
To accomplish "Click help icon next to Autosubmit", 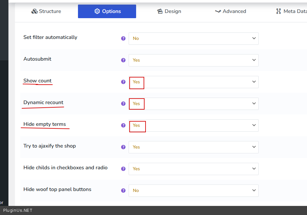I will pyautogui.click(x=123, y=60).
